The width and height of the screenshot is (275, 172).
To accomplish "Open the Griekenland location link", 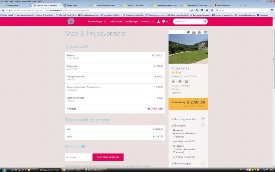I will tap(176, 76).
